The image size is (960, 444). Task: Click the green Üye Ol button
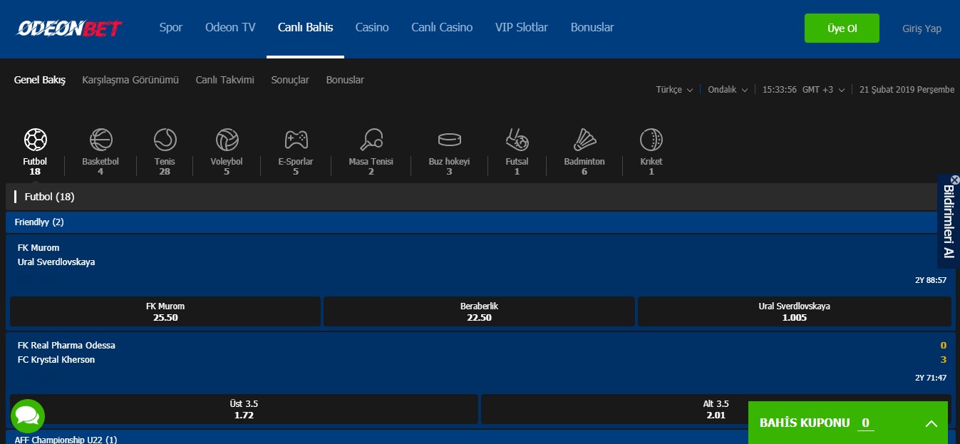[x=842, y=29]
